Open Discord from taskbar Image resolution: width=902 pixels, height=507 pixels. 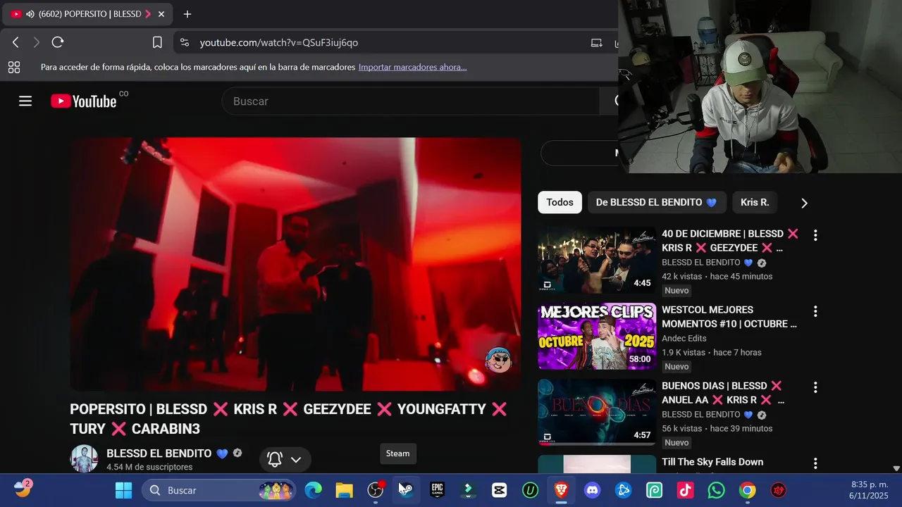(592, 490)
